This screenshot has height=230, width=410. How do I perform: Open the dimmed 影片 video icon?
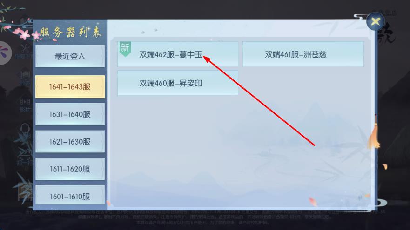25,105
